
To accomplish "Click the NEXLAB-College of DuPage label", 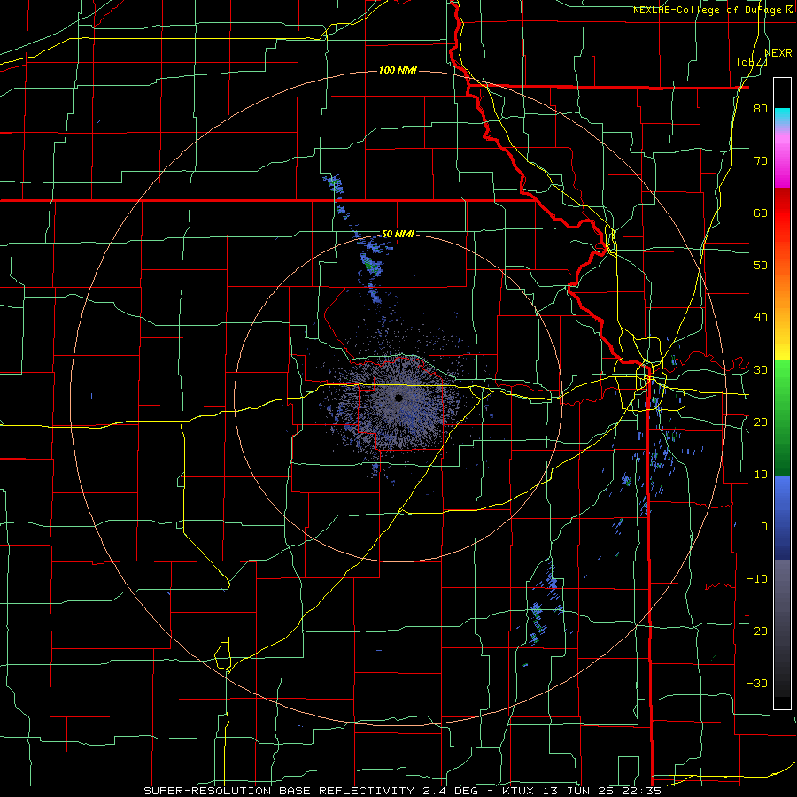I will [x=708, y=10].
